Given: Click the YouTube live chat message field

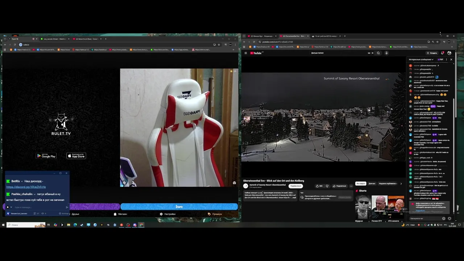Looking at the screenshot, I should pyautogui.click(x=425, y=219).
